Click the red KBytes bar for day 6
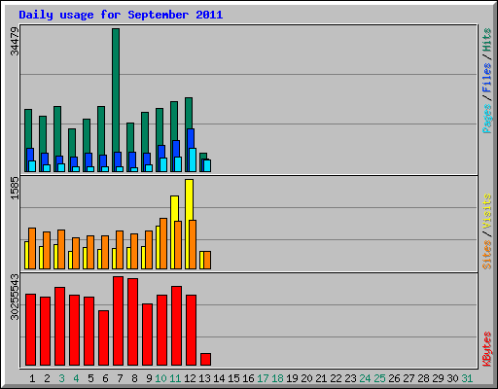The height and width of the screenshot is (389, 498). (x=103, y=338)
